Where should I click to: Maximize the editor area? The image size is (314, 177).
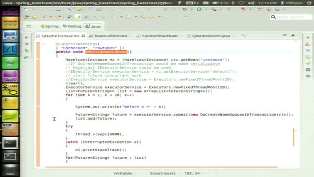[x=293, y=35]
